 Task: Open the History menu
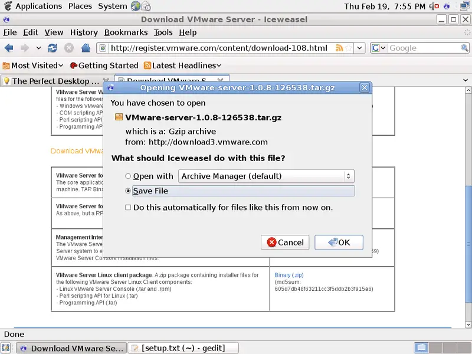[x=84, y=32]
